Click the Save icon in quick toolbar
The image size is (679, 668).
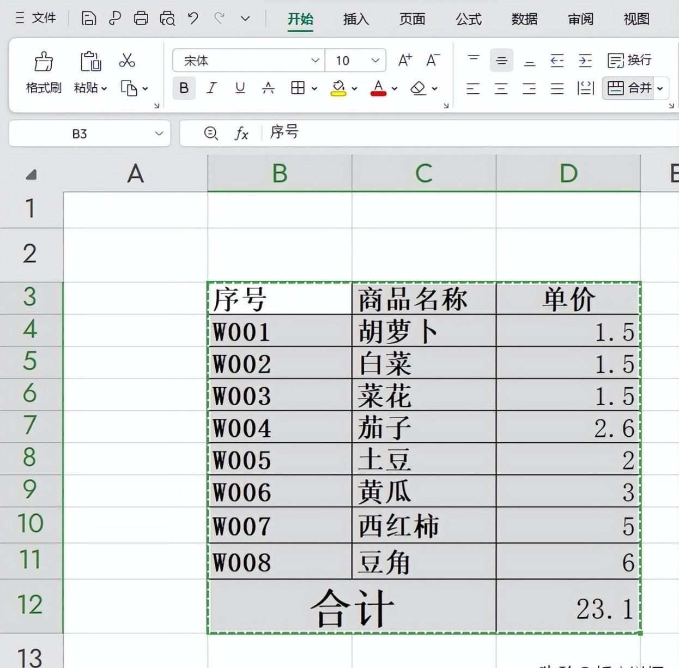[89, 19]
